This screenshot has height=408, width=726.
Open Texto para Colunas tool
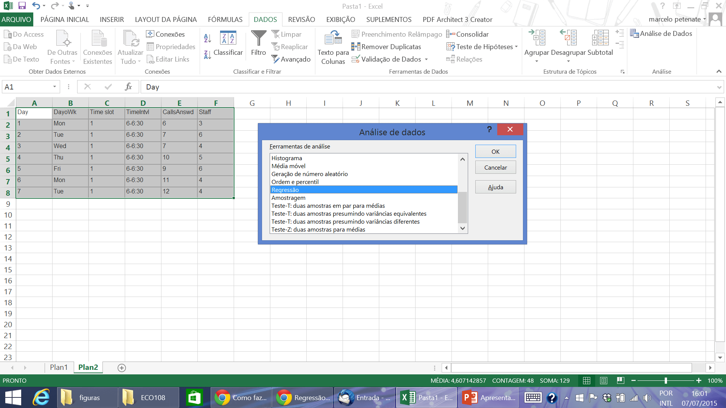coord(333,48)
